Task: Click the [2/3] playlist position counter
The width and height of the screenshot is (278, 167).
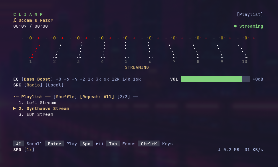Action: click(x=123, y=97)
